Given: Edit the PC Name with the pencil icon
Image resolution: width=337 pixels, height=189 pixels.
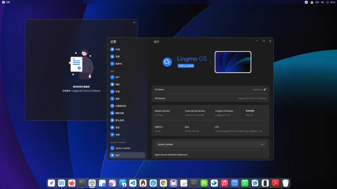Looking at the screenshot, I should (x=265, y=90).
